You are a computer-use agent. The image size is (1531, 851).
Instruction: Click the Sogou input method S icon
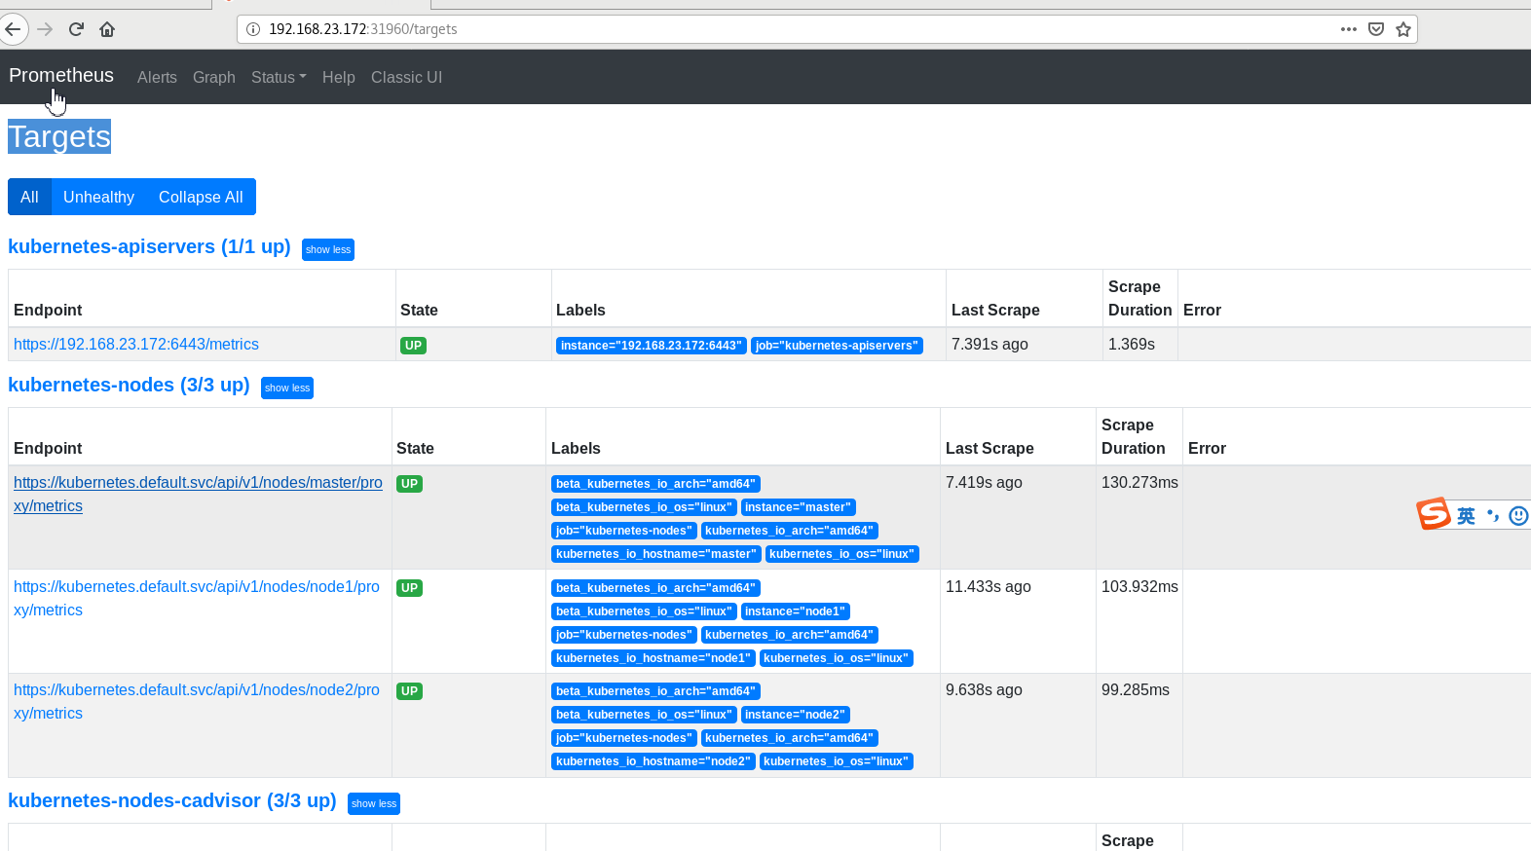click(1434, 513)
